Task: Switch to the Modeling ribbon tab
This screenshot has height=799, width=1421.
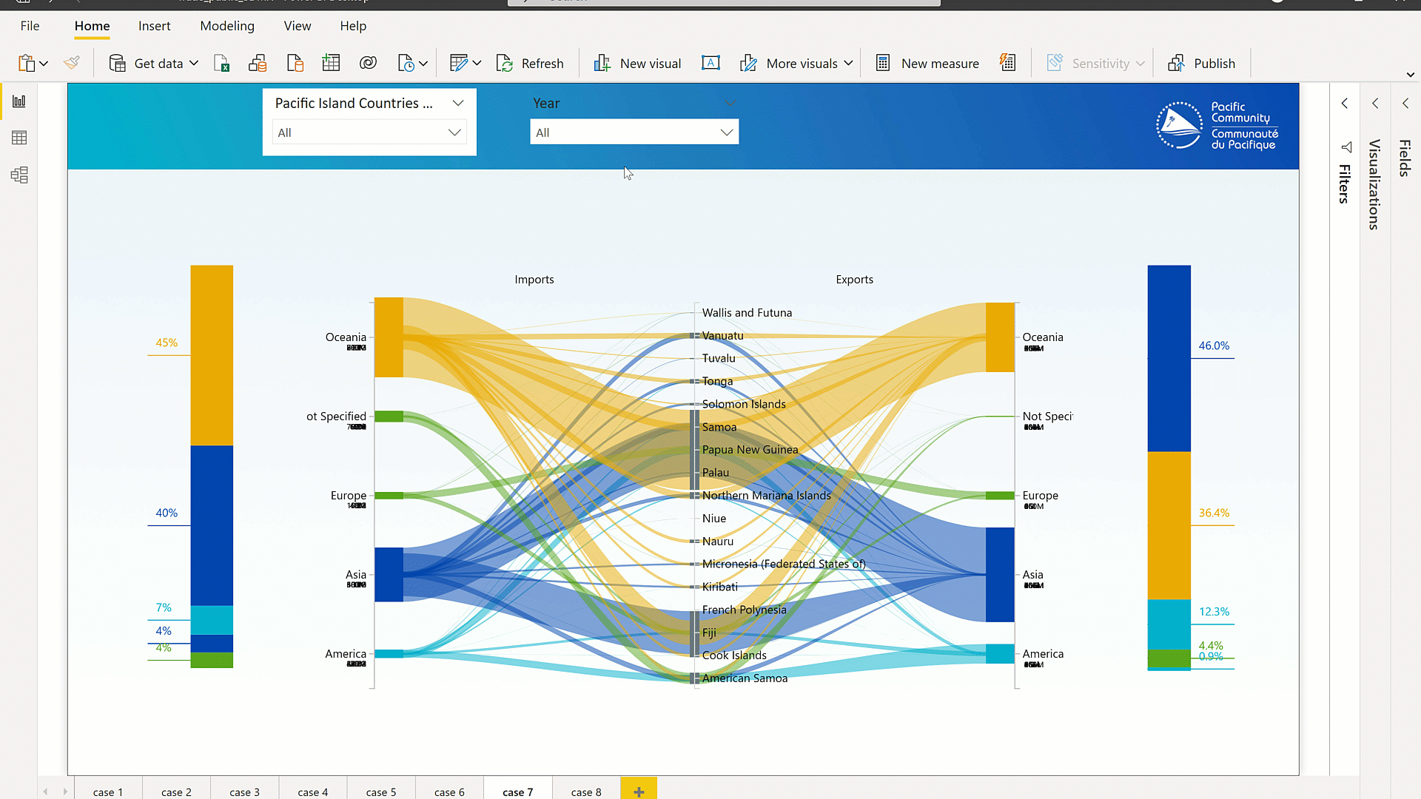Action: [227, 26]
